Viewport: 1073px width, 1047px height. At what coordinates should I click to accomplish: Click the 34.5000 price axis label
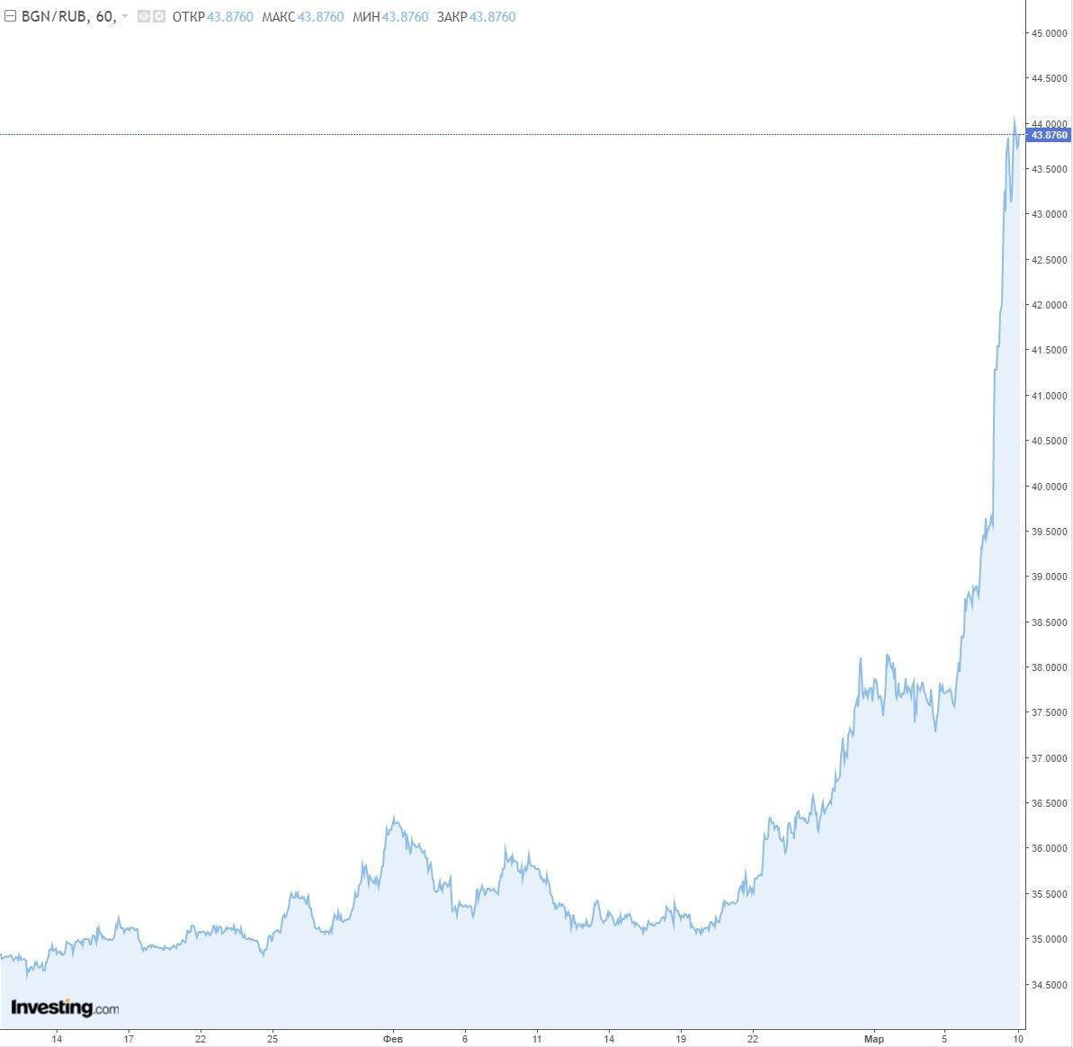point(1049,985)
